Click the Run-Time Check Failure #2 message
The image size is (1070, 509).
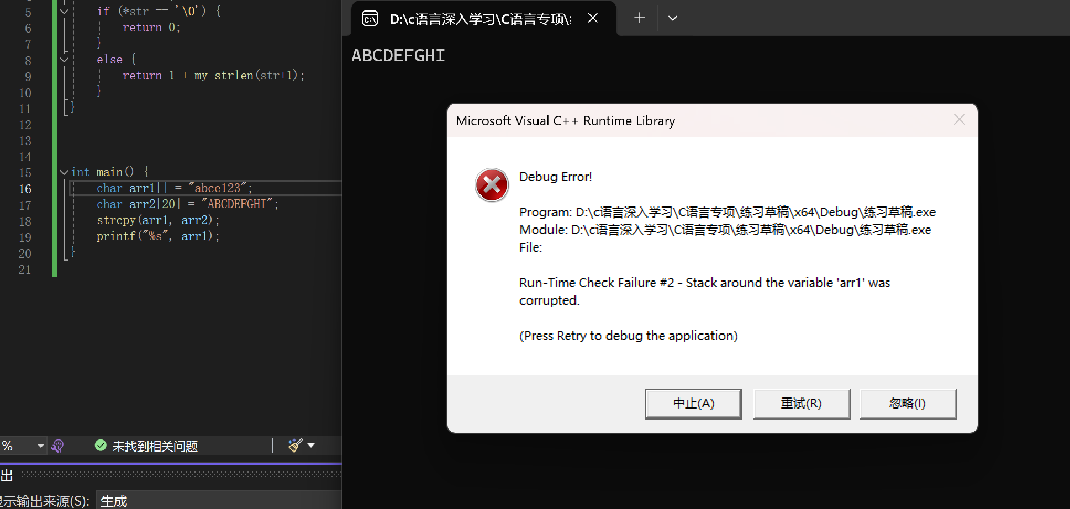click(705, 291)
